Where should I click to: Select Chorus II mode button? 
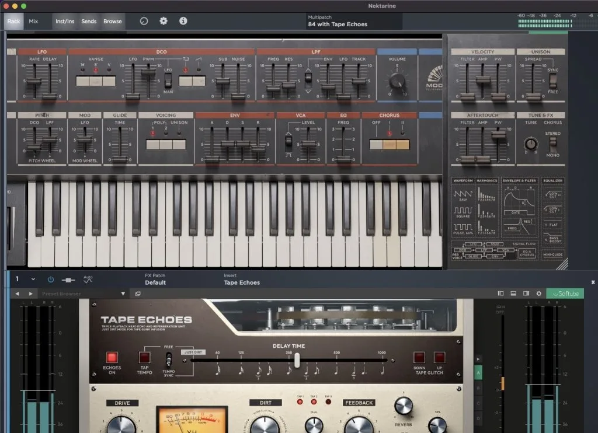tap(403, 145)
